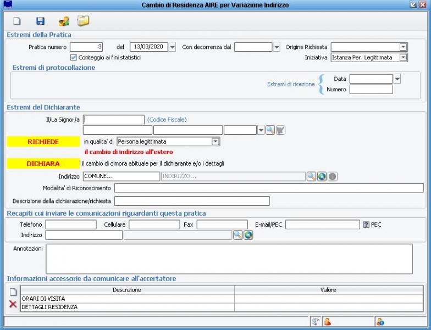
Task: Toggle the PEC question-mark checkbox
Action: (366, 224)
